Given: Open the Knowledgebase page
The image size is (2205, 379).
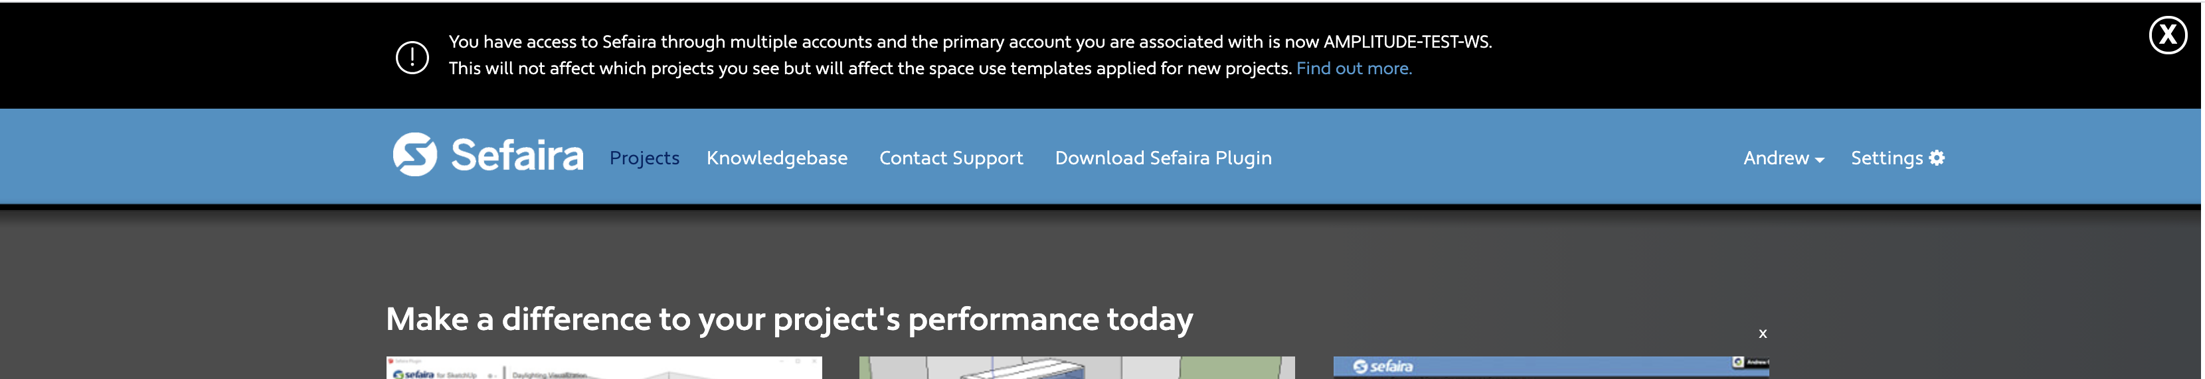Looking at the screenshot, I should (x=777, y=158).
